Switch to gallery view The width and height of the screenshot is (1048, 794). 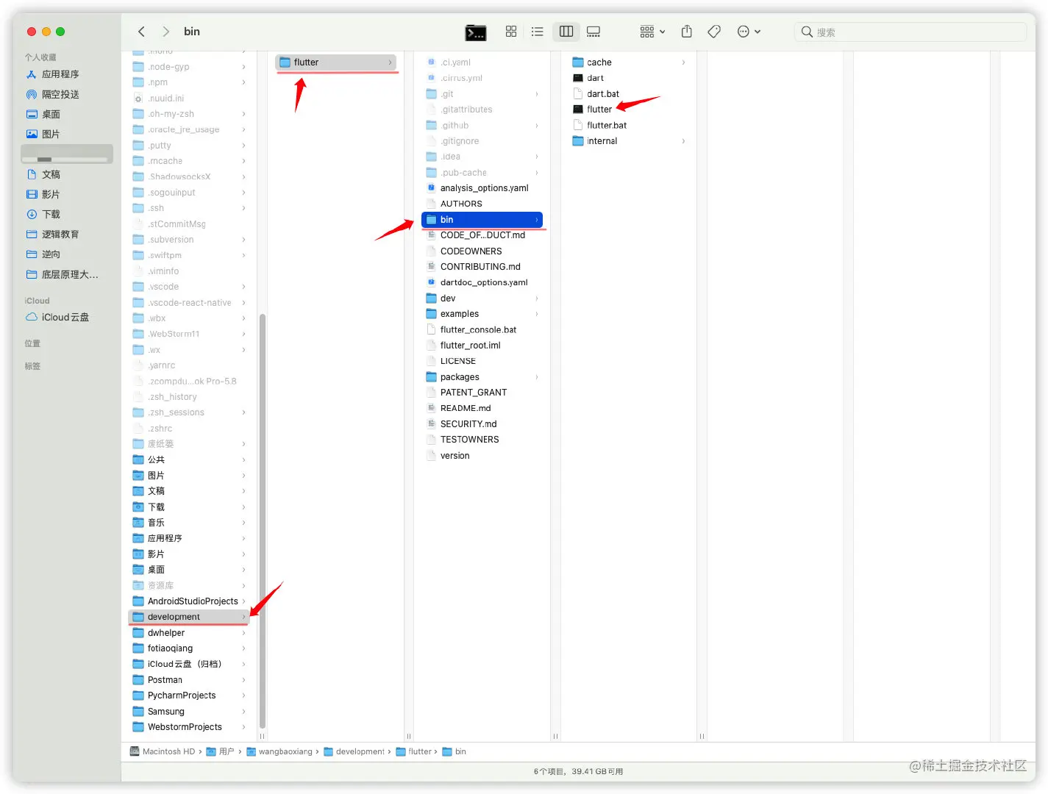pyautogui.click(x=593, y=32)
